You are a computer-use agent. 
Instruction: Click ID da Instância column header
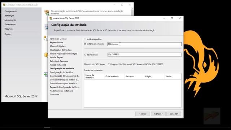[x=114, y=76]
